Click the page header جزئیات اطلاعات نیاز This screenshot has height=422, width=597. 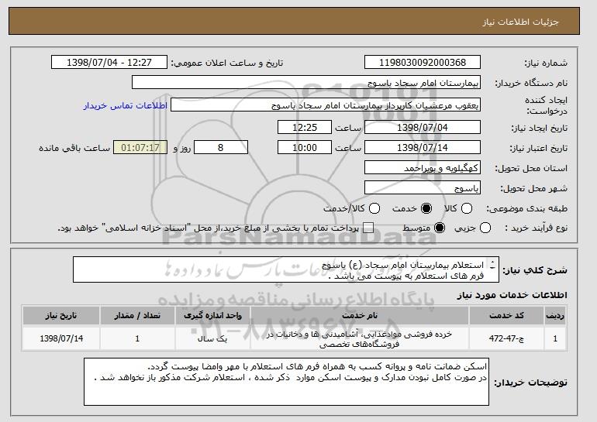pyautogui.click(x=520, y=22)
